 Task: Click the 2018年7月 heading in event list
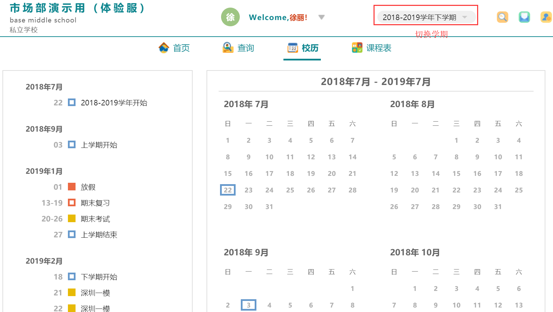tap(44, 87)
